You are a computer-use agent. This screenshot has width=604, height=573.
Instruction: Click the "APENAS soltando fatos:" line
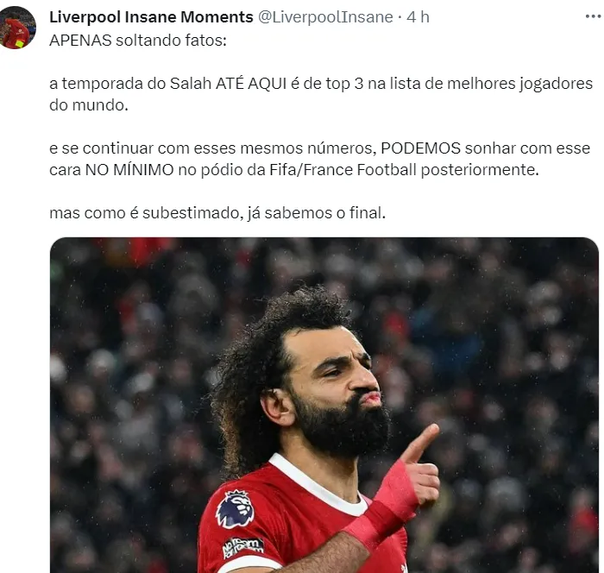138,40
